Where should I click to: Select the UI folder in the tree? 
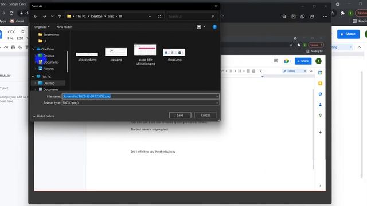point(42,41)
